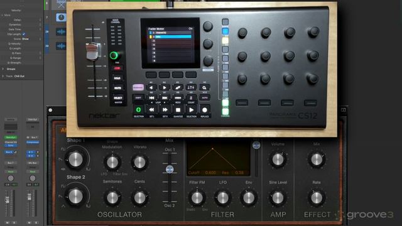Click the filter Res value 0.38

tap(239, 173)
